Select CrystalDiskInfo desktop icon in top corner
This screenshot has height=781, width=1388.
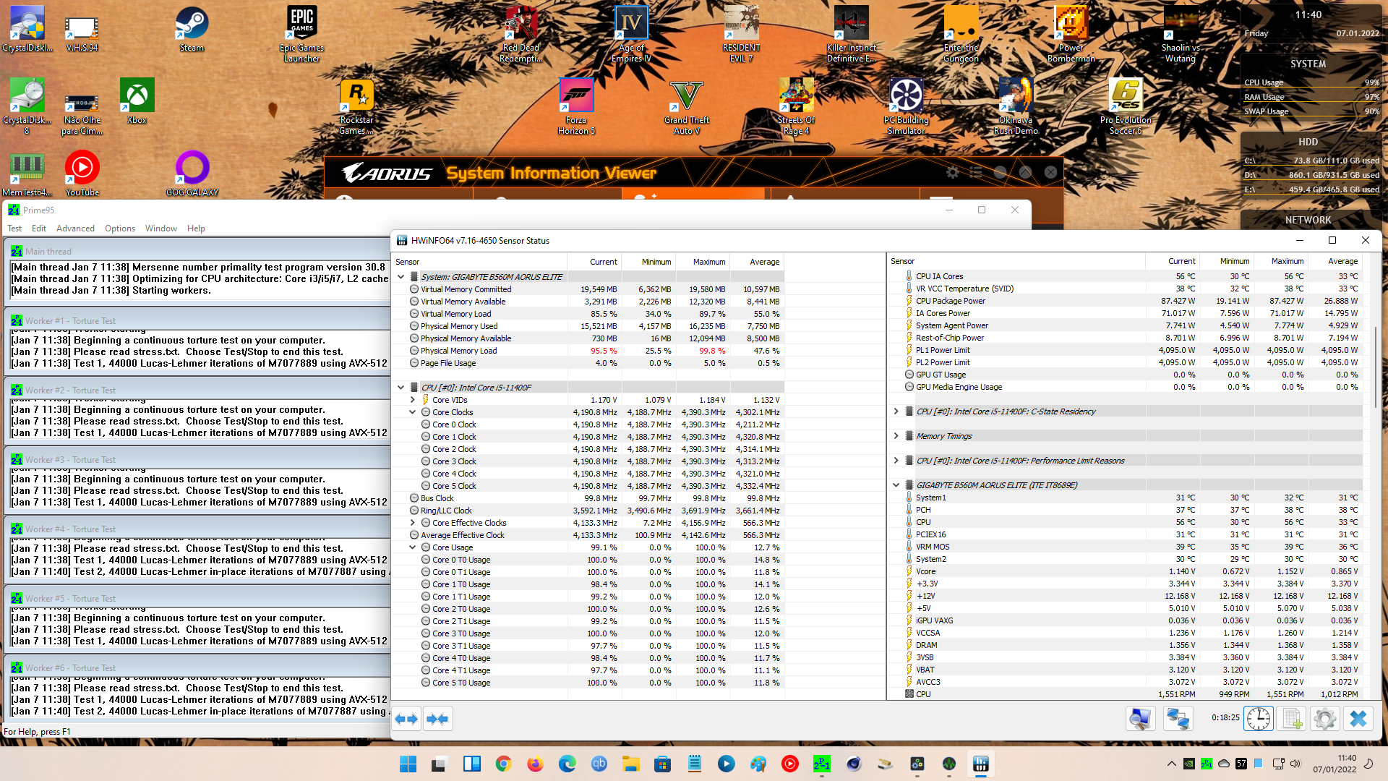coord(27,30)
